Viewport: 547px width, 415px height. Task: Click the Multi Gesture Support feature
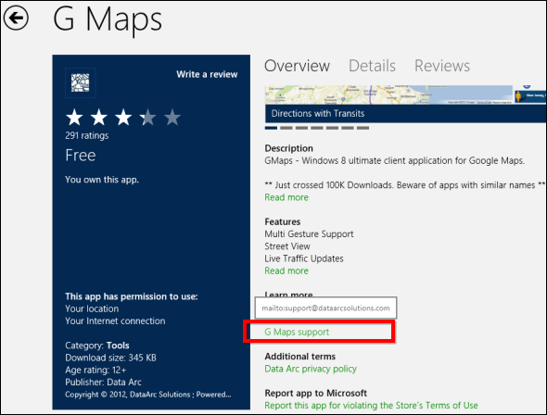pos(309,234)
